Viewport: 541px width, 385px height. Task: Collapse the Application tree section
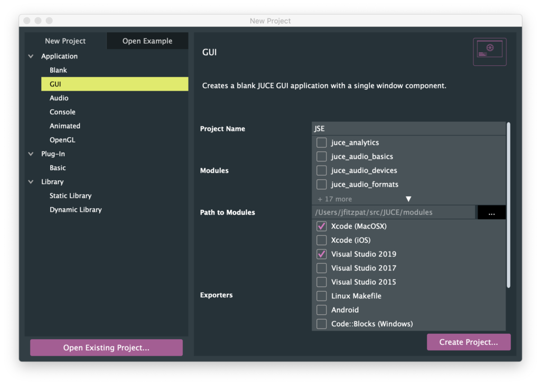pos(31,56)
